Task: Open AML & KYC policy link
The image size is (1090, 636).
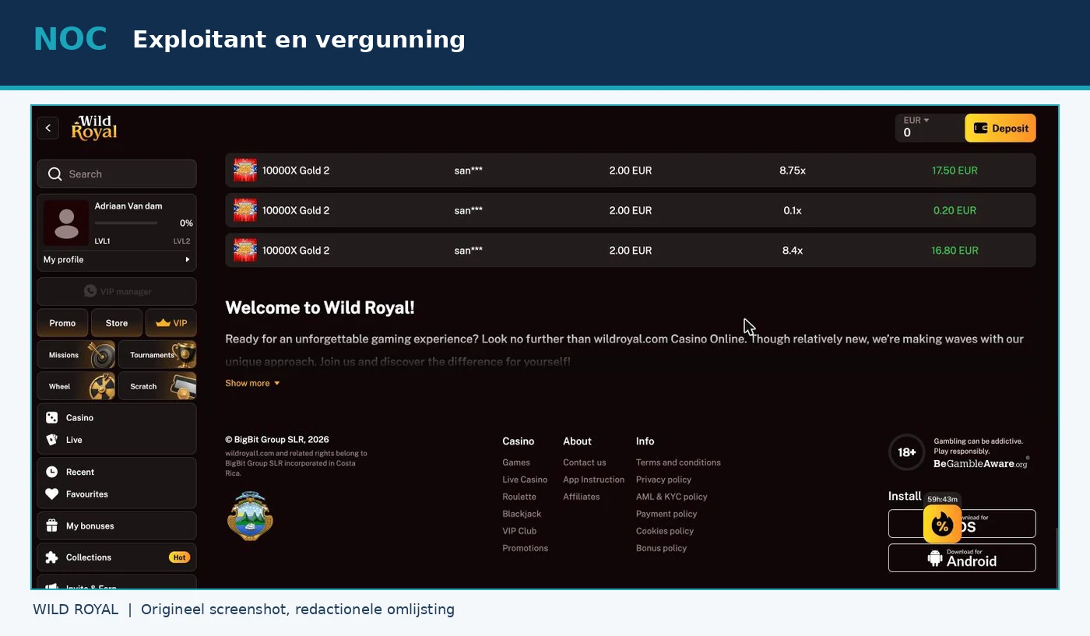Action: pos(672,497)
